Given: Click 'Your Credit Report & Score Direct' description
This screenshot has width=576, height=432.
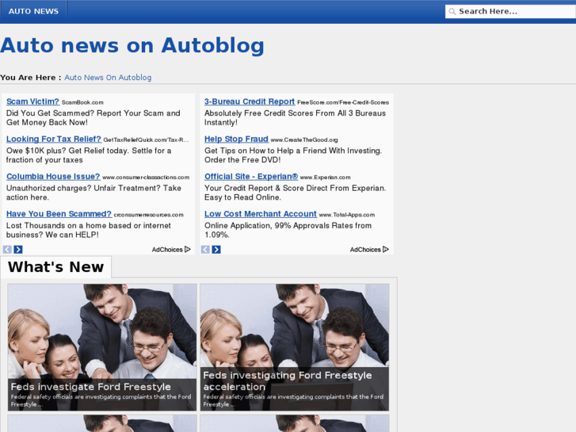Looking at the screenshot, I should click(296, 193).
